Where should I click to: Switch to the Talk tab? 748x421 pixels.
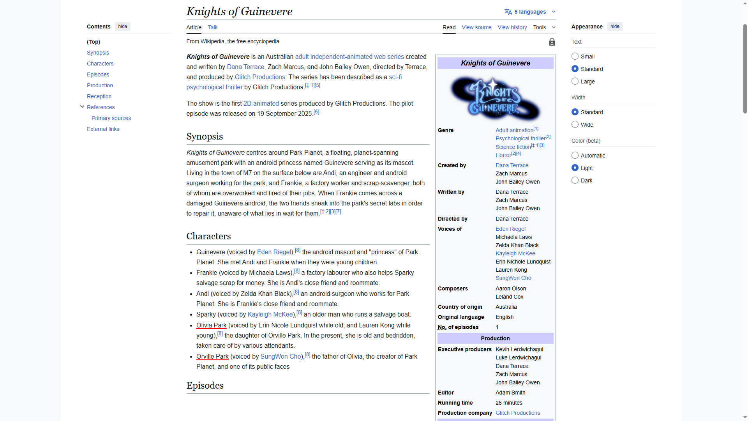coord(212,27)
